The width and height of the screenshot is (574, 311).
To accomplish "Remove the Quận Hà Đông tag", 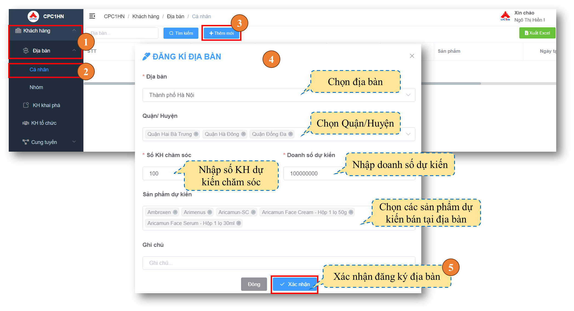I will pos(243,134).
